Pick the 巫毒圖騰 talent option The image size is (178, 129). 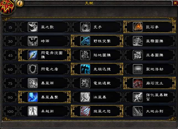[150, 55]
